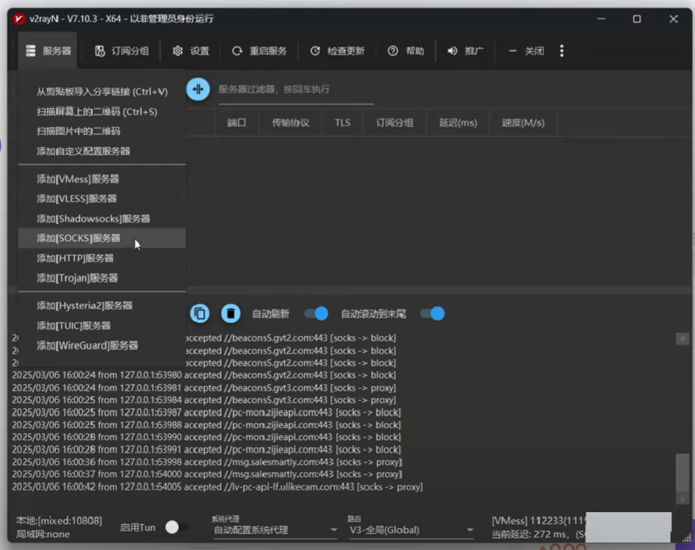Enable the Tun mode (启用Tun) switch

click(177, 527)
